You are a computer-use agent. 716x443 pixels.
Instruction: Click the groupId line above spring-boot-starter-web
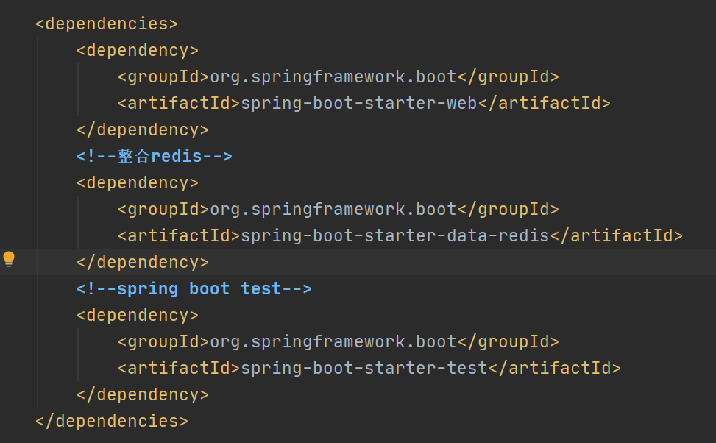(338, 77)
